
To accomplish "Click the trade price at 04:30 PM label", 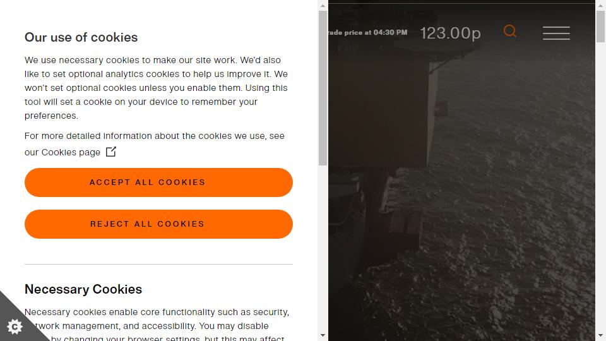I will pos(367,32).
